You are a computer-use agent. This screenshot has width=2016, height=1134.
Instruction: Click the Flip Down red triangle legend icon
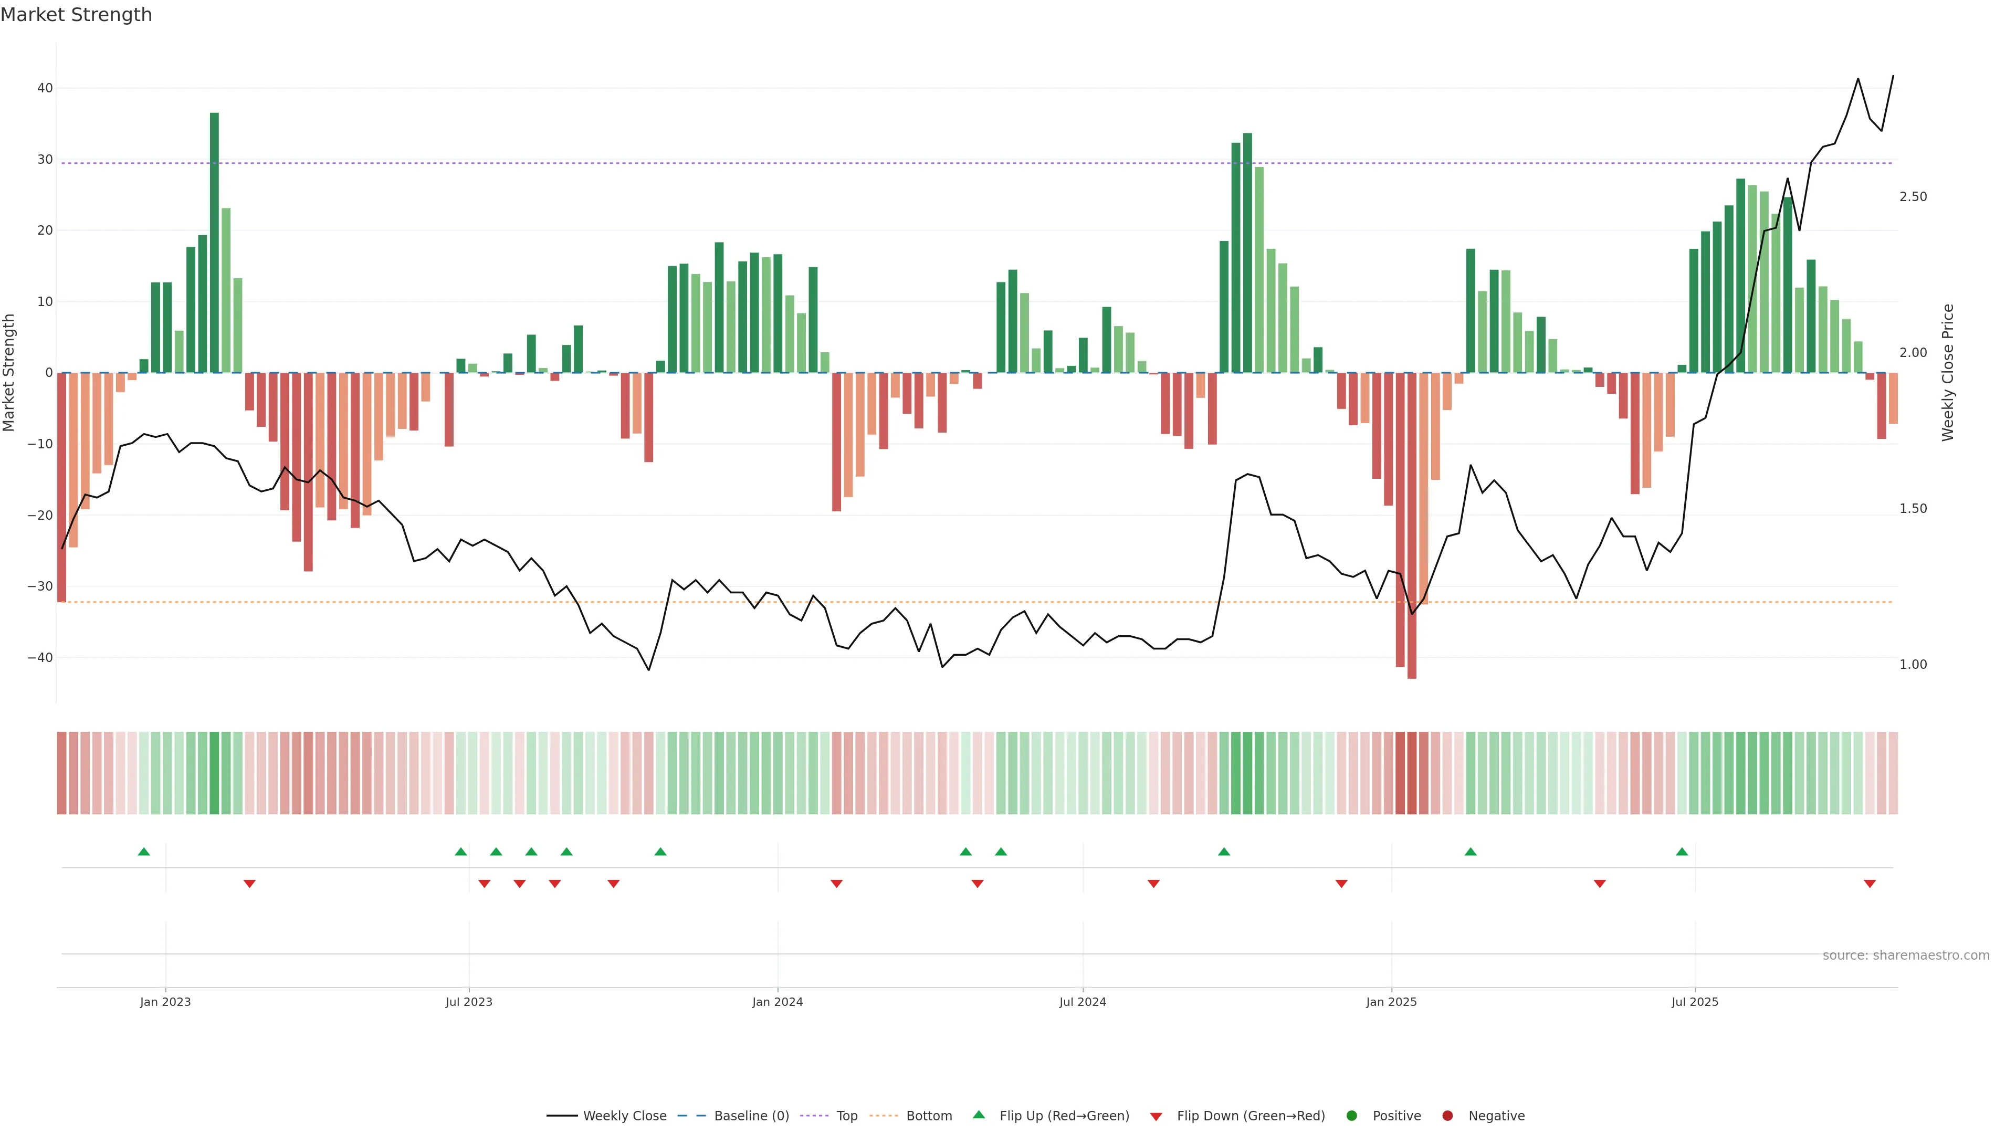pos(1156,1117)
